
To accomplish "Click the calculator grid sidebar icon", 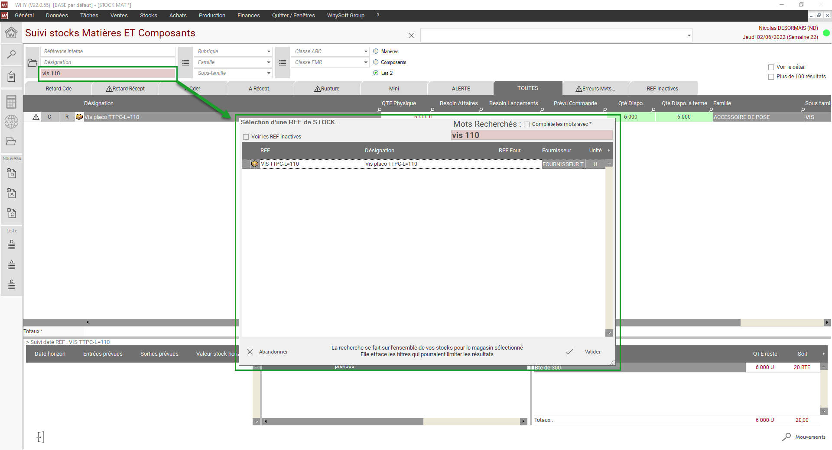I will click(11, 102).
